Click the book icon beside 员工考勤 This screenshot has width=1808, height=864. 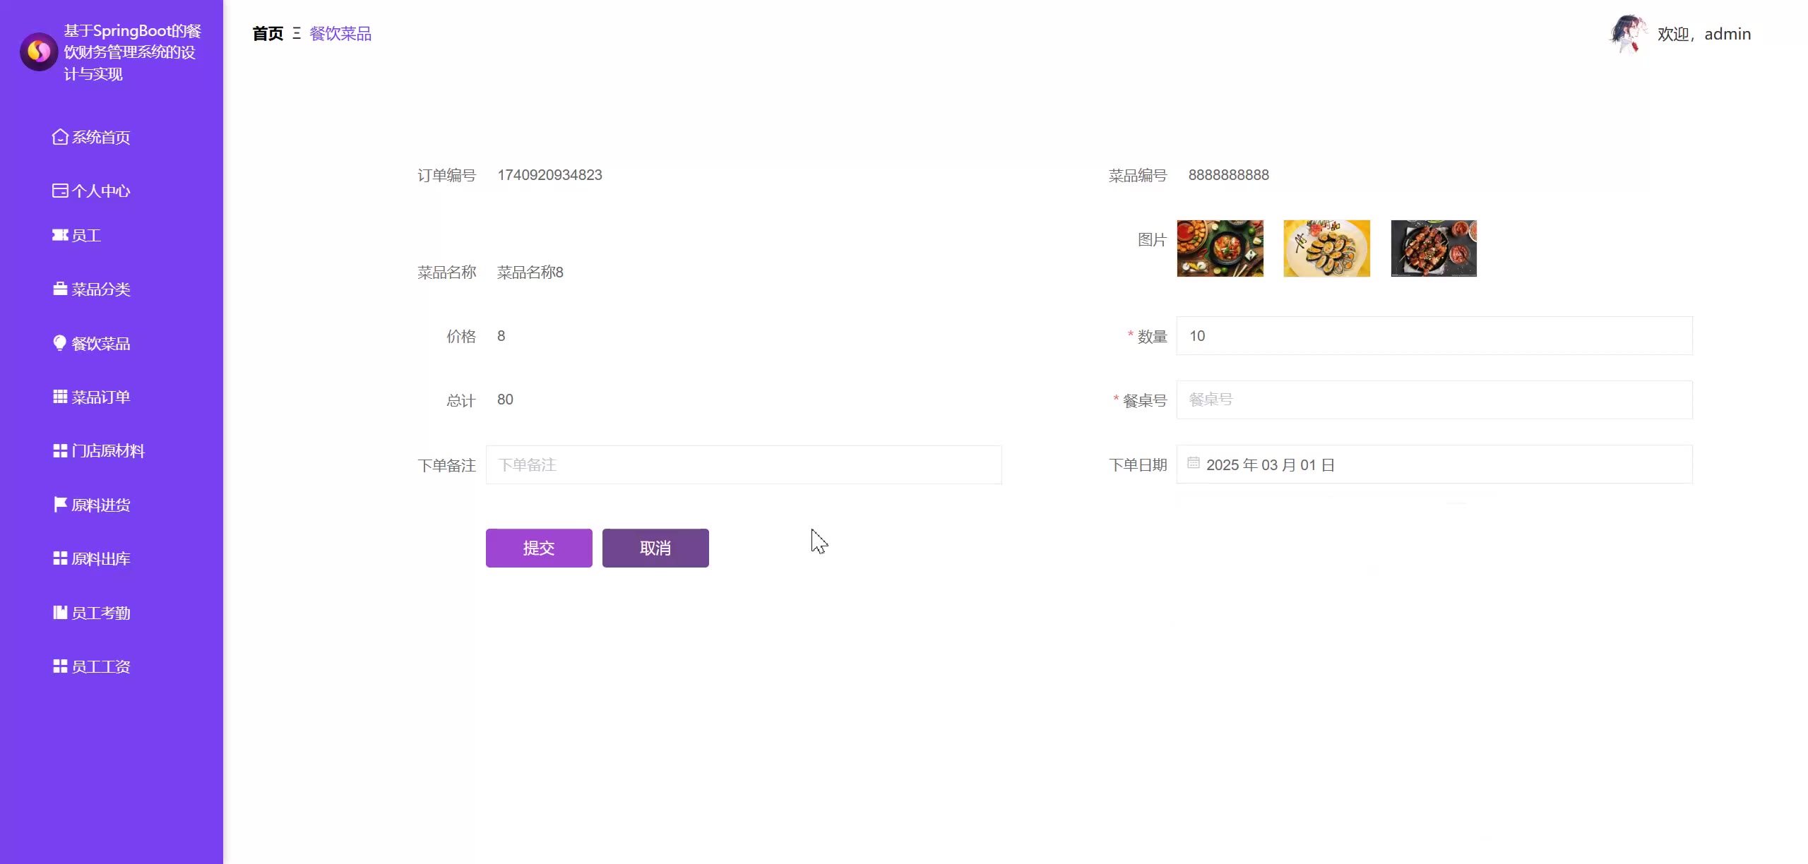60,613
